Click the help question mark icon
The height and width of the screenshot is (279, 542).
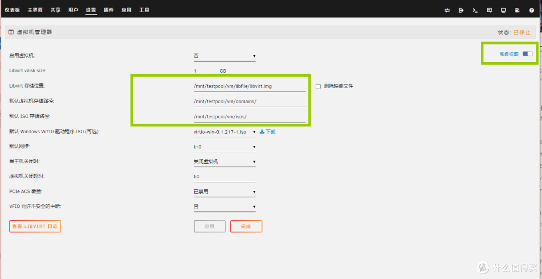point(531,10)
